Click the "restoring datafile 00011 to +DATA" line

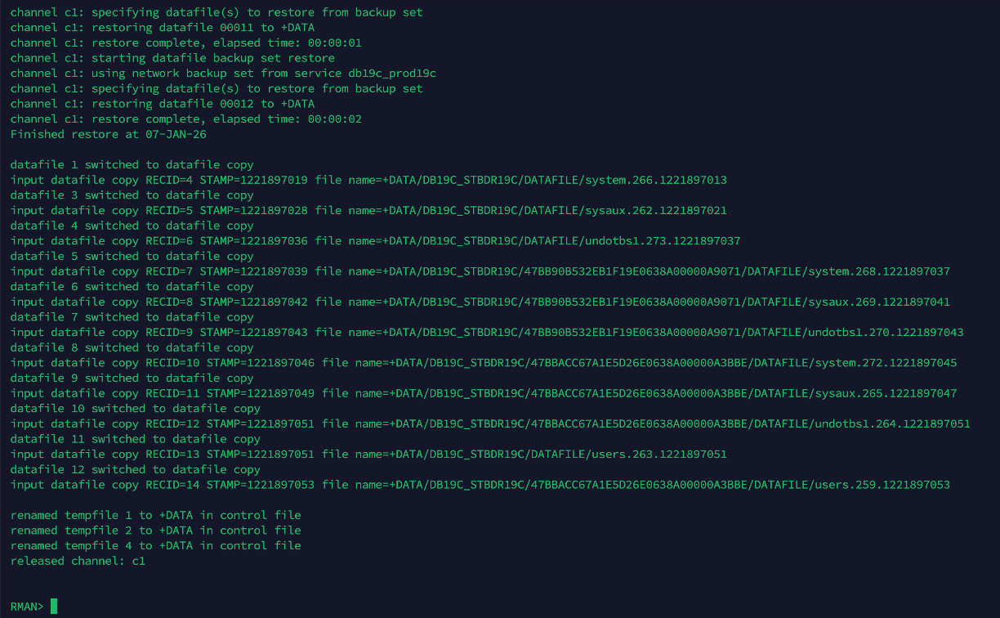tap(162, 28)
